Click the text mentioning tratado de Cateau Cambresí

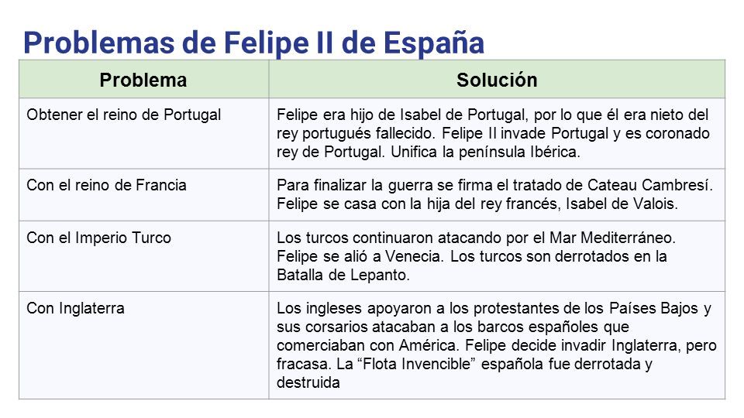click(494, 185)
